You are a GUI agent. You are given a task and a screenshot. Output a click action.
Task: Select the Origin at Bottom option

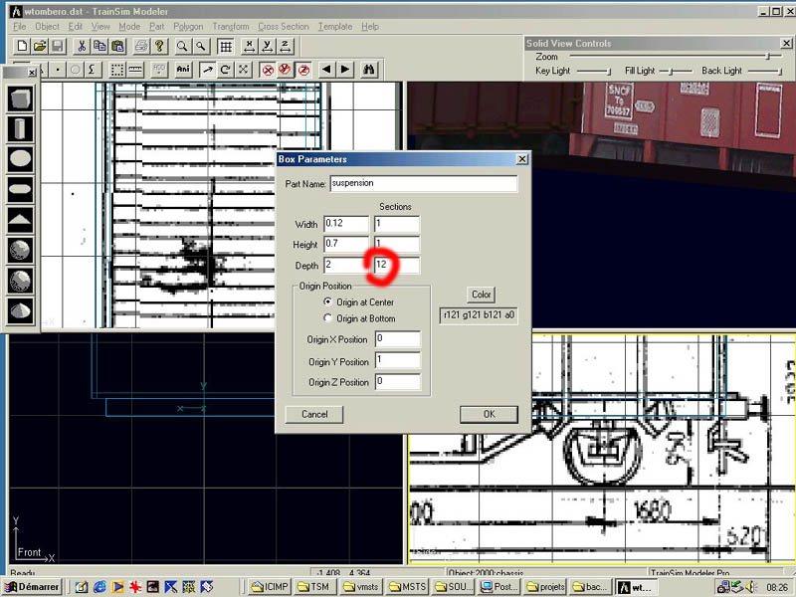329,318
